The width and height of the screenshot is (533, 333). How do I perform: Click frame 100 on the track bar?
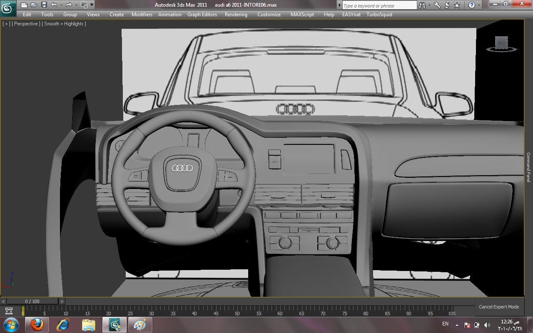click(451, 312)
